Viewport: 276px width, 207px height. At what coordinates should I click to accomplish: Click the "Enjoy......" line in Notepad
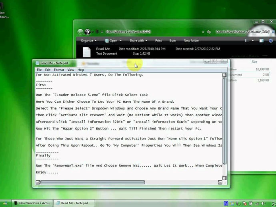(x=47, y=172)
